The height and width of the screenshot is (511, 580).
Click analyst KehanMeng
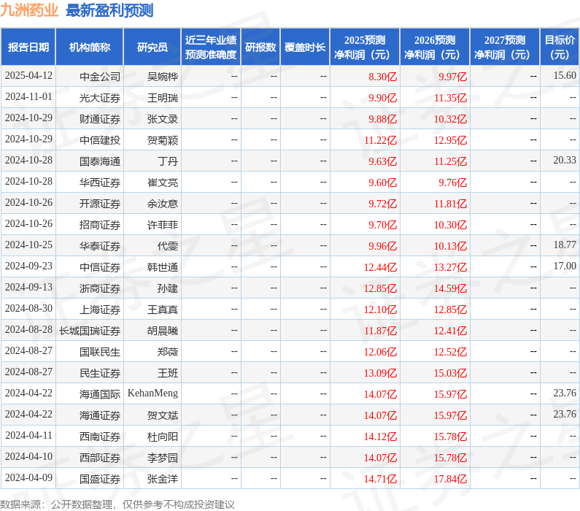pyautogui.click(x=152, y=393)
